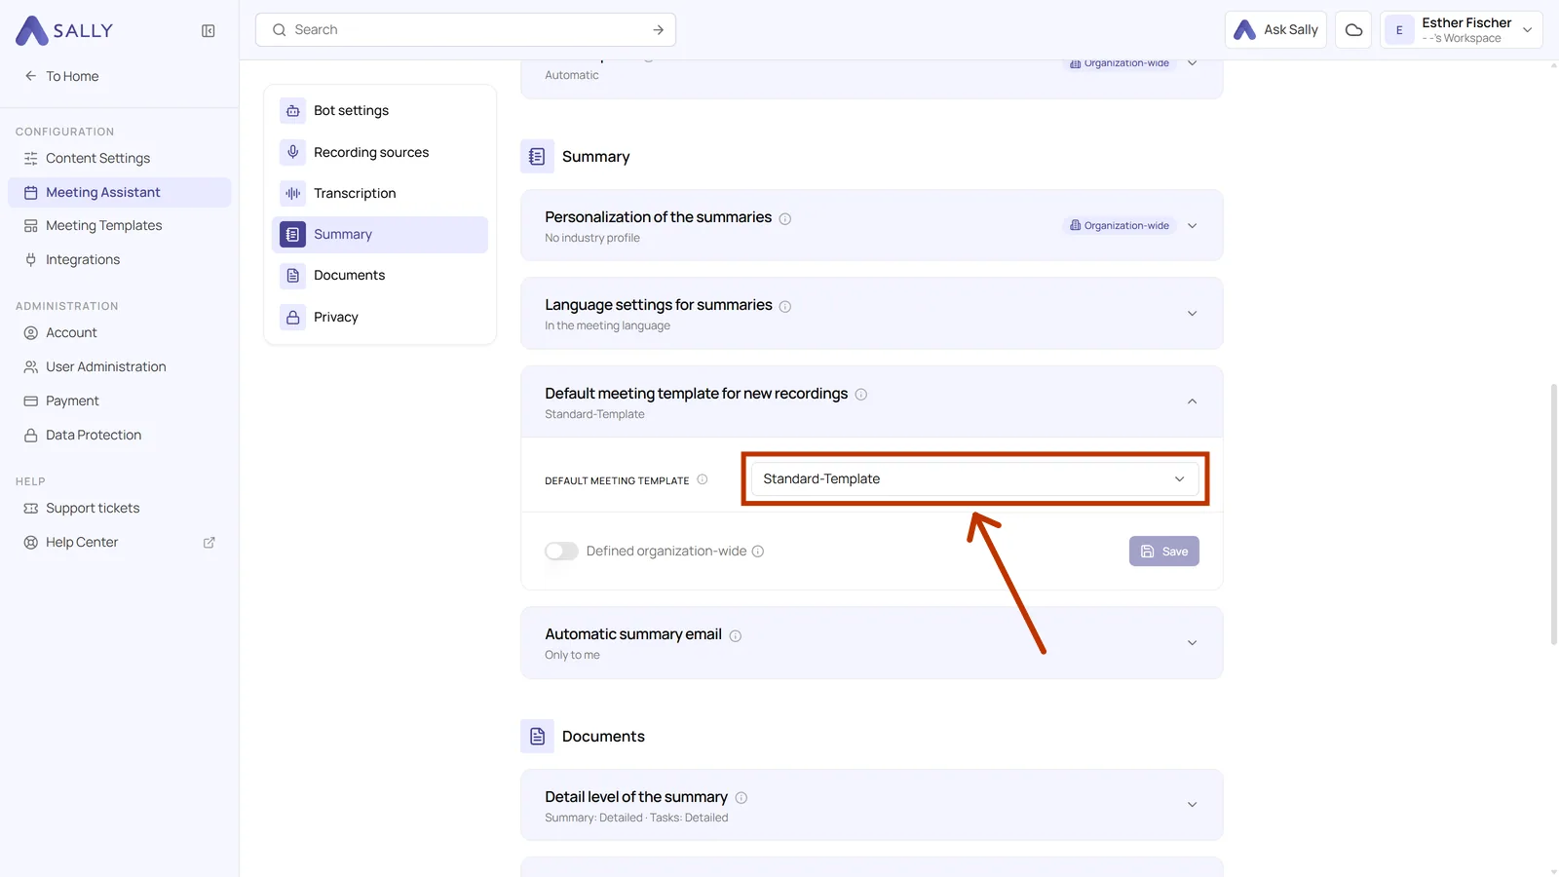
Task: Click the Esther Fischer avatar initial
Action: (1399, 30)
